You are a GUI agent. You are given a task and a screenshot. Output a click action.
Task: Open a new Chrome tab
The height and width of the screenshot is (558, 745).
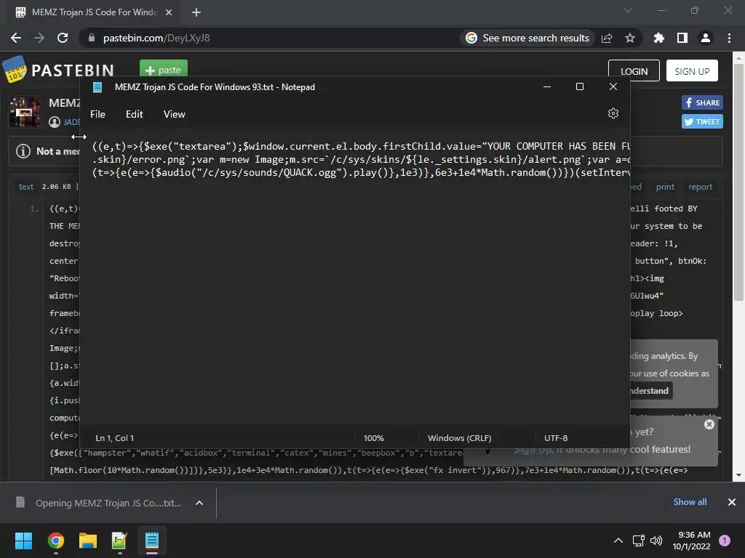tap(196, 12)
